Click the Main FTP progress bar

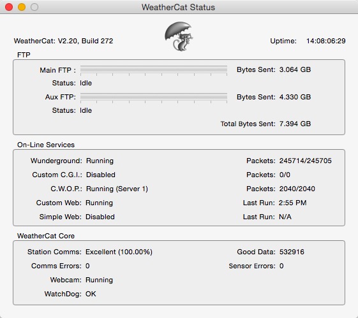point(154,70)
